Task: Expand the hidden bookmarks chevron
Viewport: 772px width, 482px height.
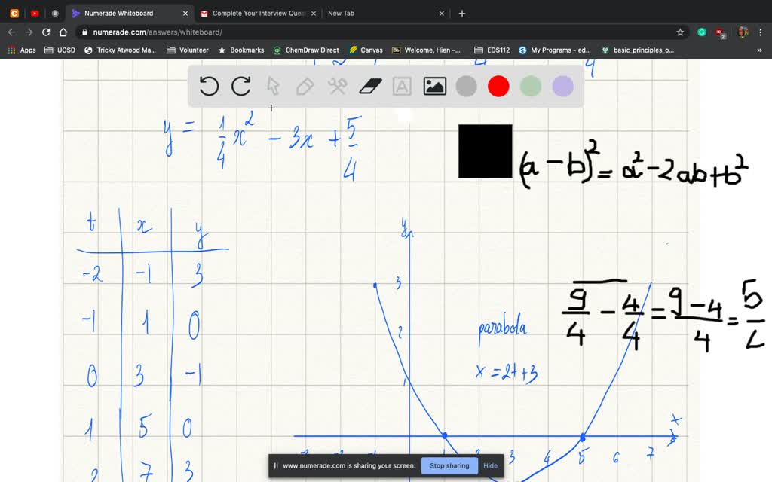Action: tap(759, 50)
